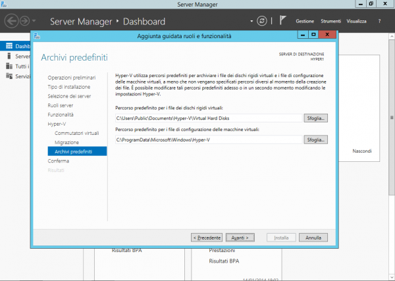
Task: Click the Annulla button
Action: click(x=313, y=238)
